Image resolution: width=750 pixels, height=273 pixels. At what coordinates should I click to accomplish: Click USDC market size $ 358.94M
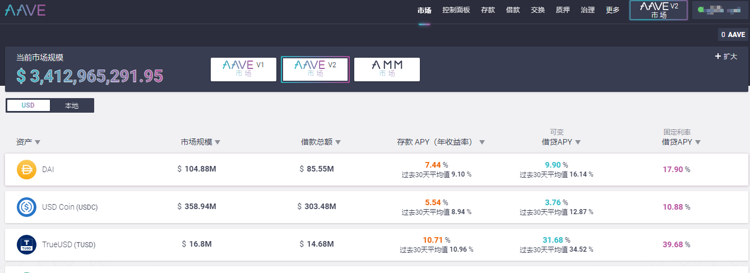[x=197, y=206]
